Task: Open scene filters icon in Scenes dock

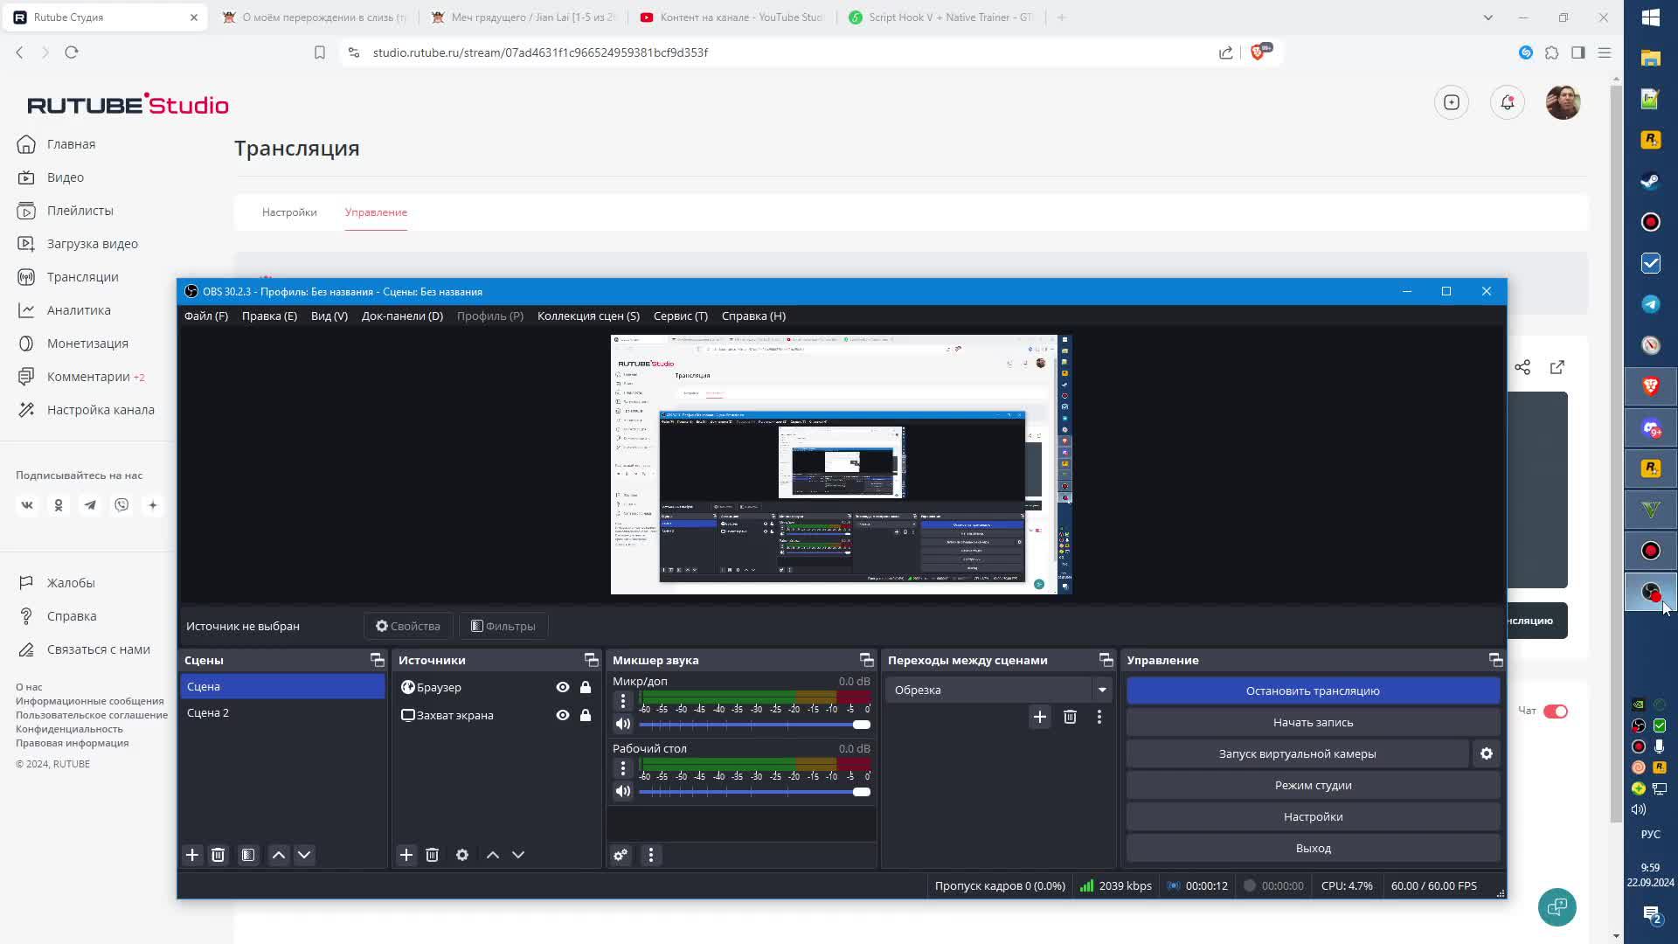Action: click(248, 855)
